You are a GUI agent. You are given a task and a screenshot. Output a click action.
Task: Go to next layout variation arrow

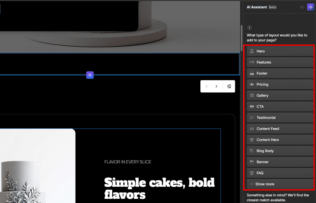pyautogui.click(x=217, y=86)
